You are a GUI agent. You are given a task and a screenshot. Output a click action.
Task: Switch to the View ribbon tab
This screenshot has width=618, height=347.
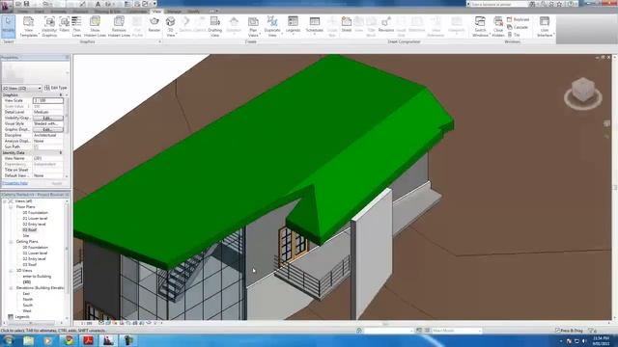coord(156,12)
